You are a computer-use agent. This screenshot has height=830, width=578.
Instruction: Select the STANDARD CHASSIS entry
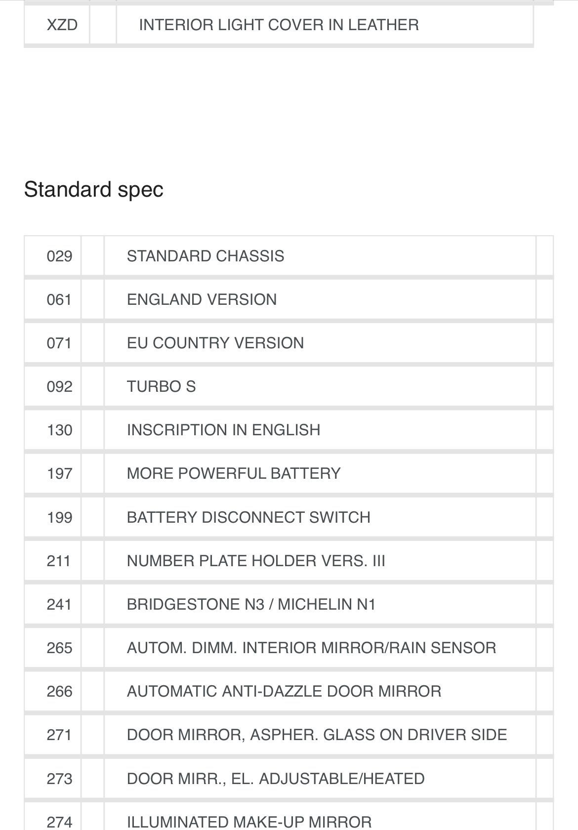coord(206,256)
